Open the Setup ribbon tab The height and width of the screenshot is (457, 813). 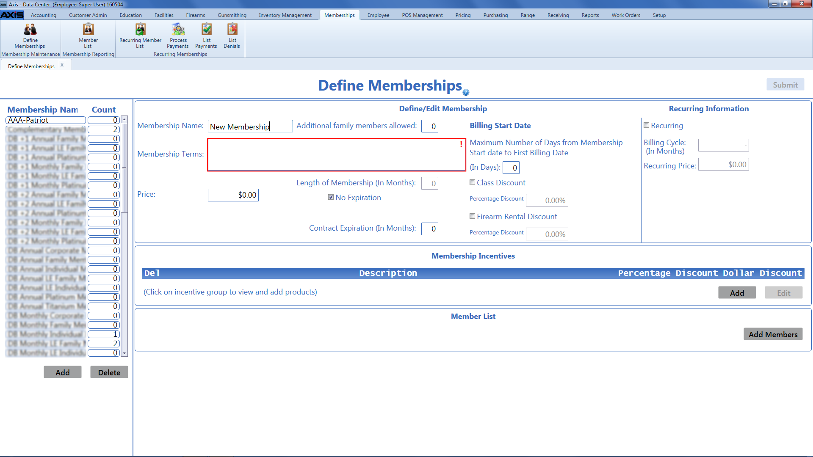[659, 15]
